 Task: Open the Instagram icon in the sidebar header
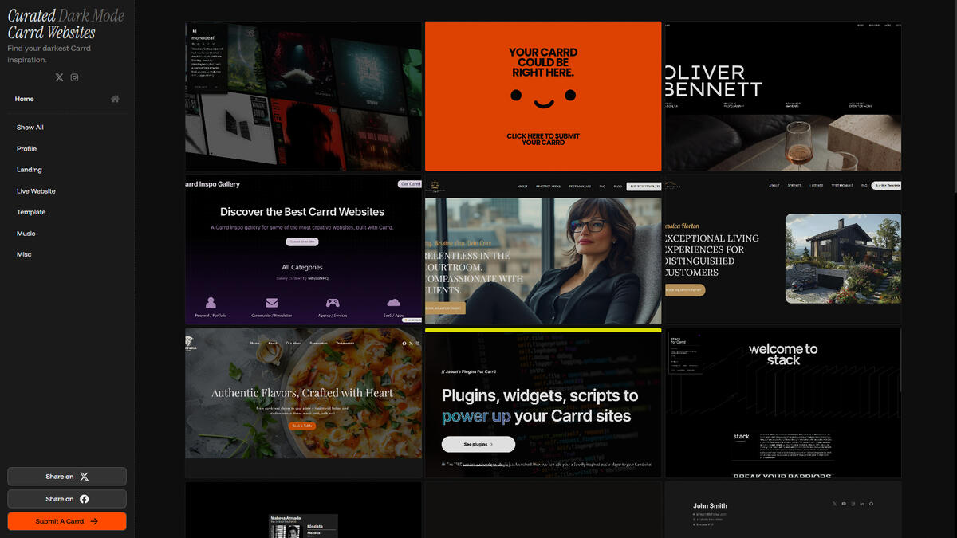(x=74, y=77)
